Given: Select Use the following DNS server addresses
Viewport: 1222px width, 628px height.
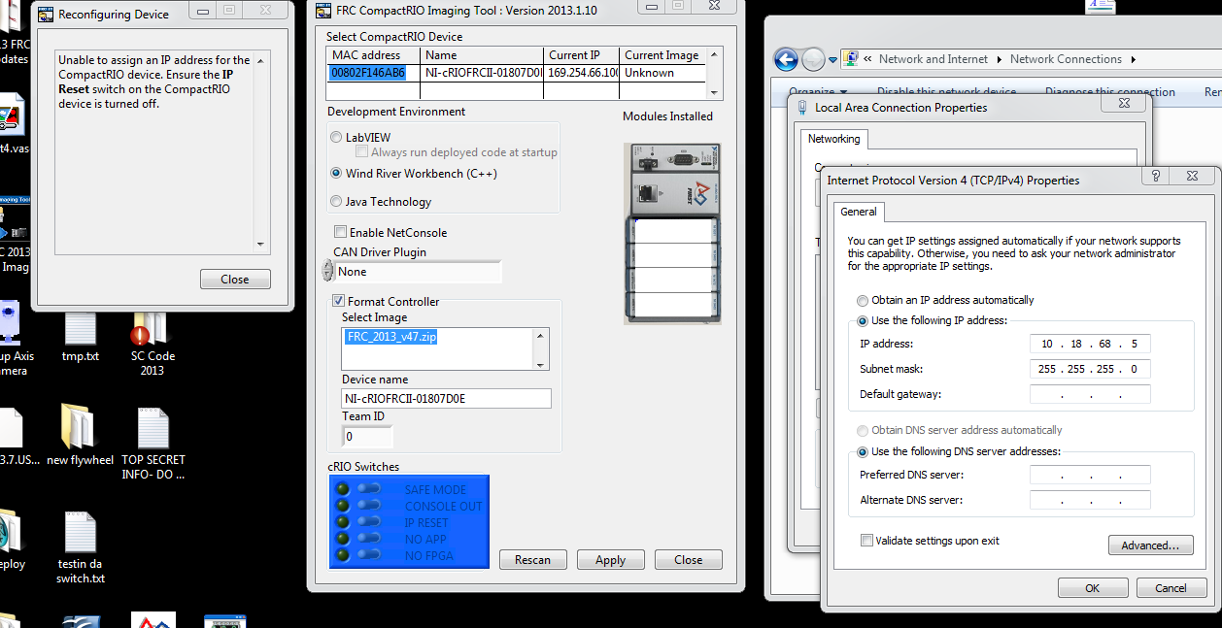Looking at the screenshot, I should pyautogui.click(x=863, y=451).
